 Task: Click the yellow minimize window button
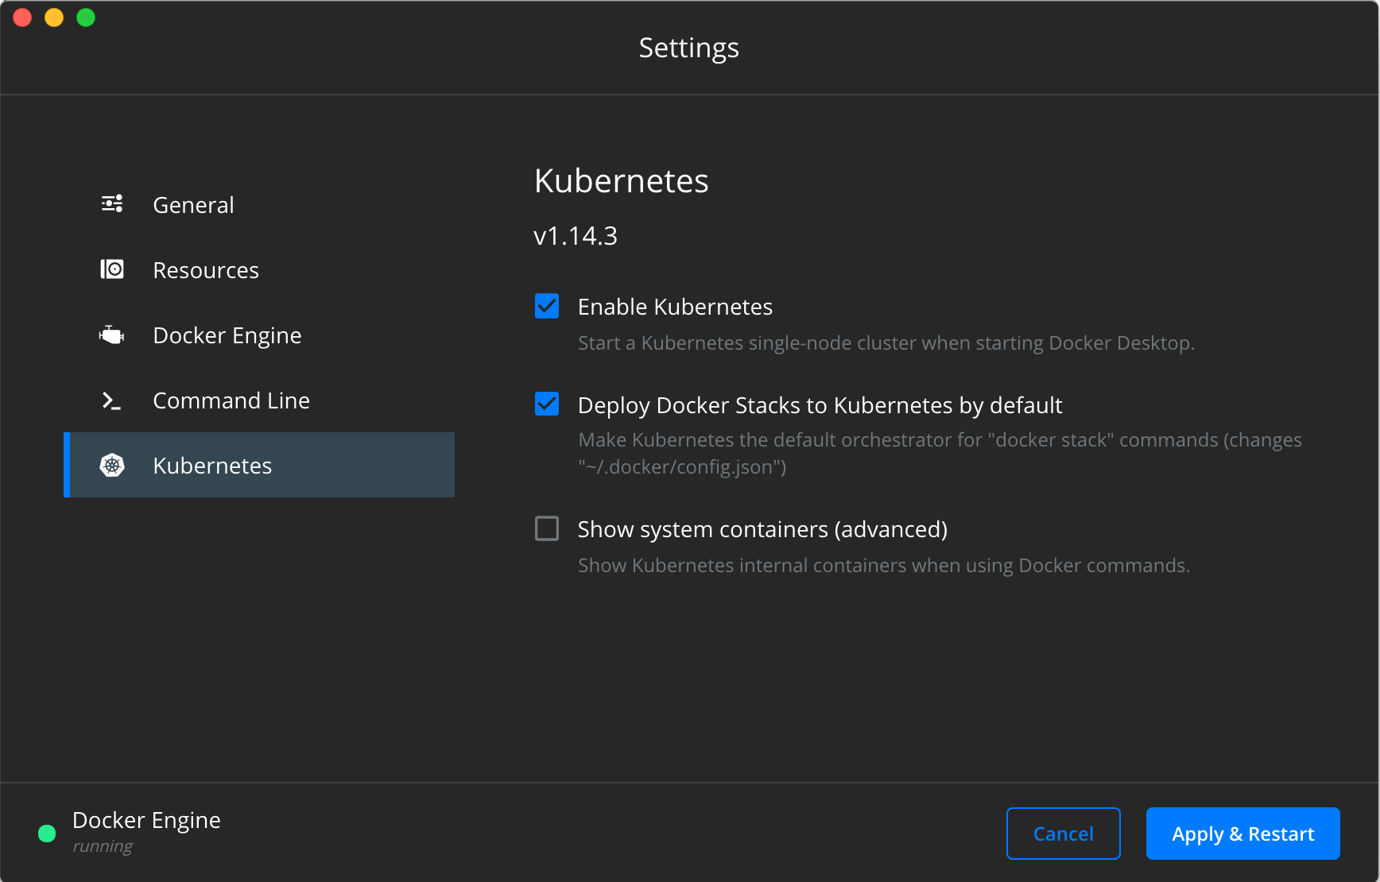(x=54, y=17)
